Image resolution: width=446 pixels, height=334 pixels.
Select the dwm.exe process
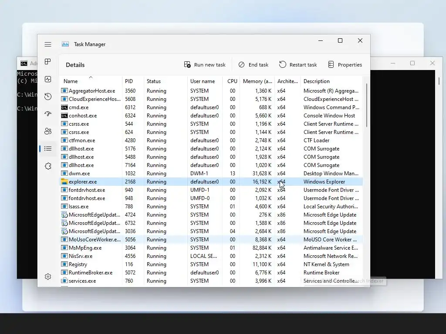(x=211, y=173)
